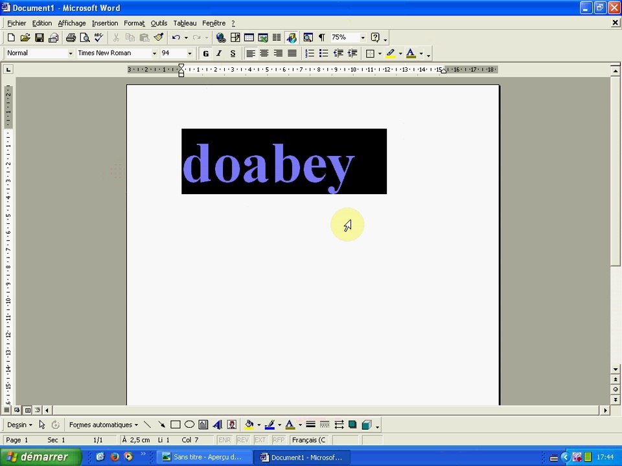Screen dimensions: 622x466
Task: Center the text alignment
Action: coord(264,54)
